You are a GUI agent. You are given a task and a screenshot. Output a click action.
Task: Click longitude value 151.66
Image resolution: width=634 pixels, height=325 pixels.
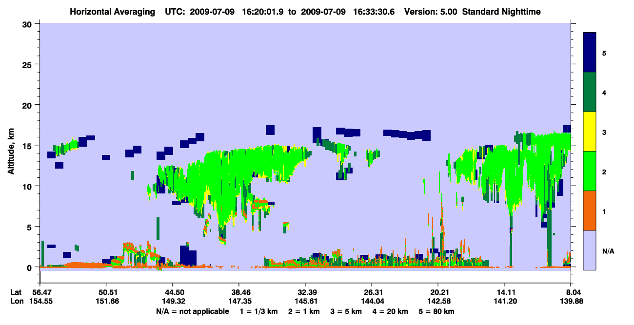[106, 301]
